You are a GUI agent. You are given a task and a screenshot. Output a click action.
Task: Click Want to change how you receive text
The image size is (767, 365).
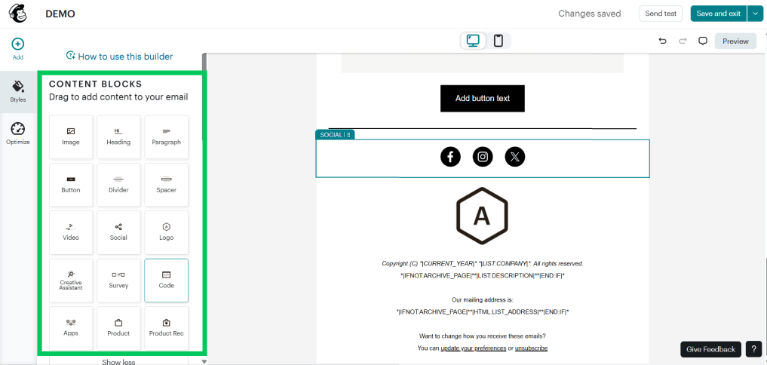coord(483,336)
